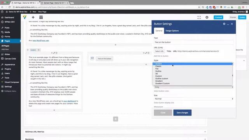Switch to Sample Page browser tab
249x140 pixels.
(55, 3)
